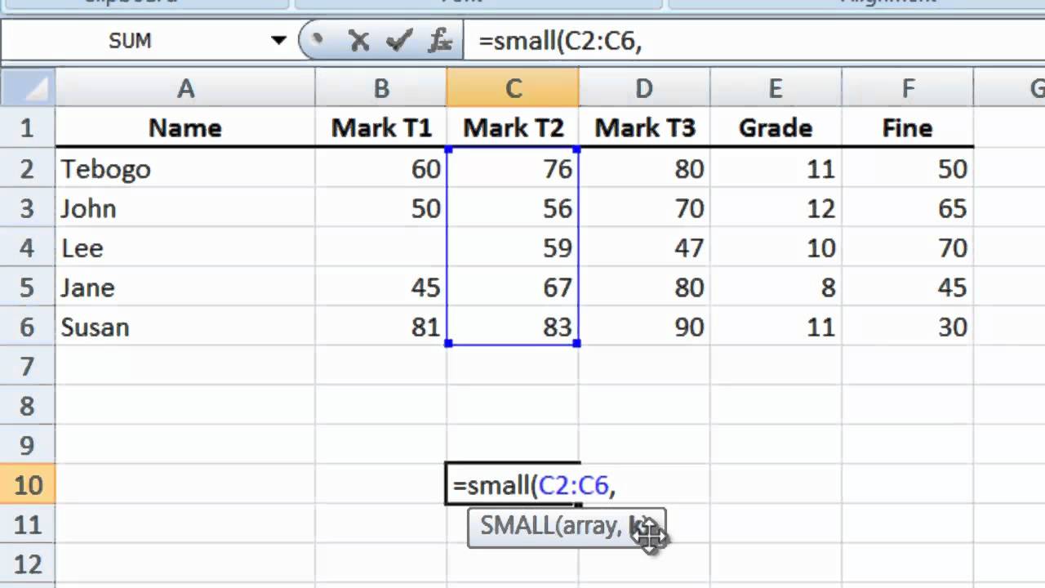
Task: Click John's Grade value 12
Action: (776, 208)
